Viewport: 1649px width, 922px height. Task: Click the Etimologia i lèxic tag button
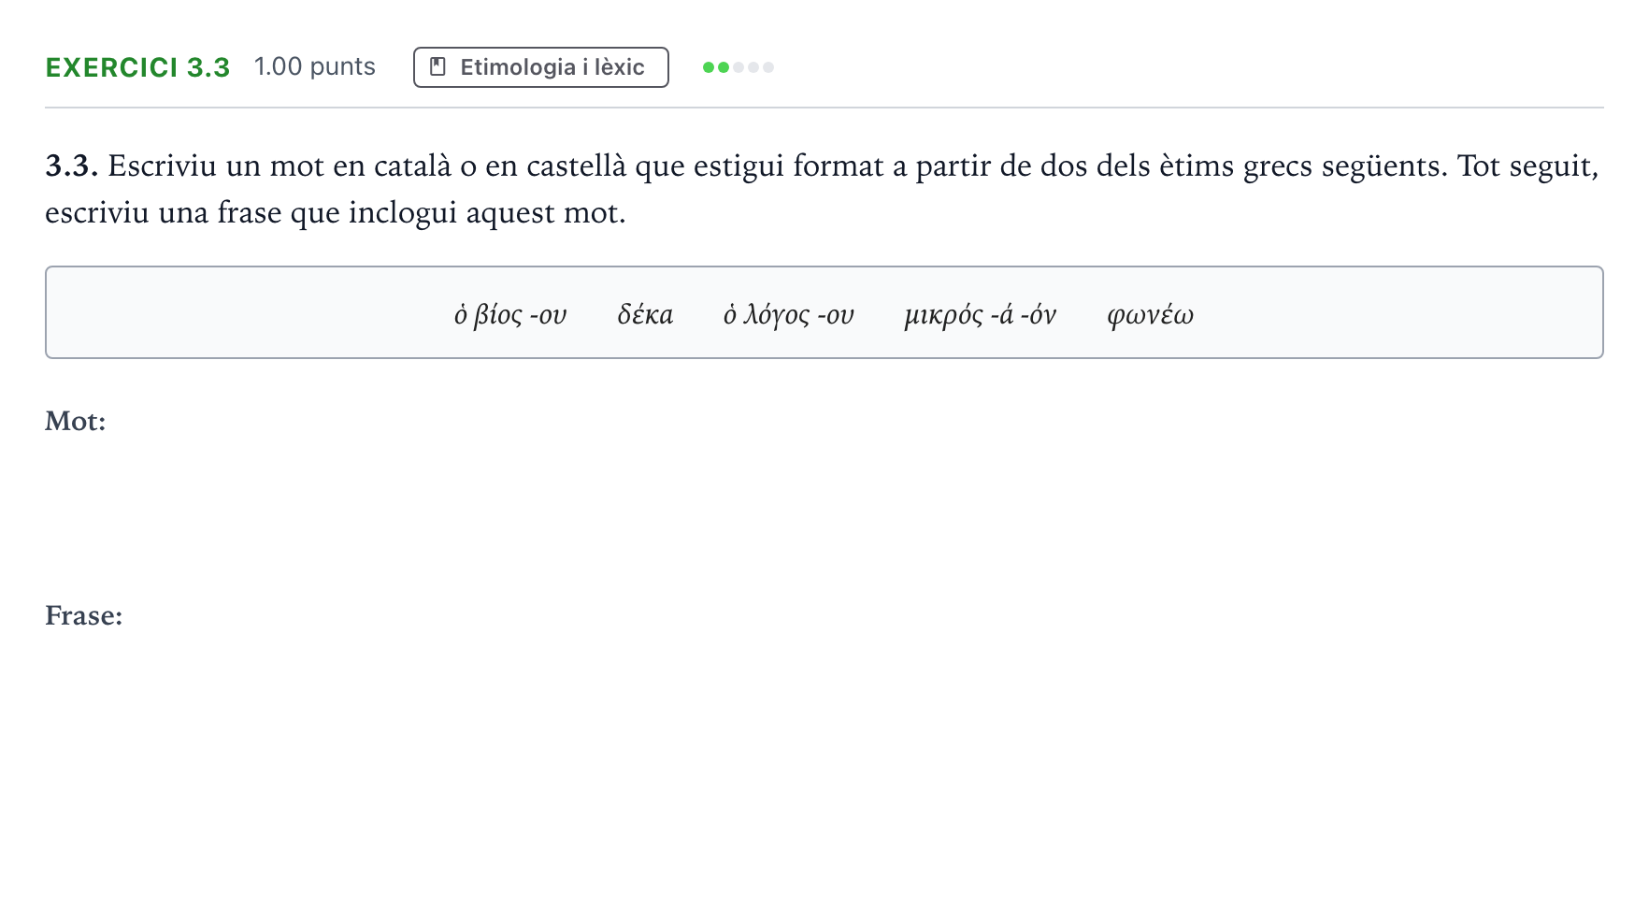coord(541,67)
